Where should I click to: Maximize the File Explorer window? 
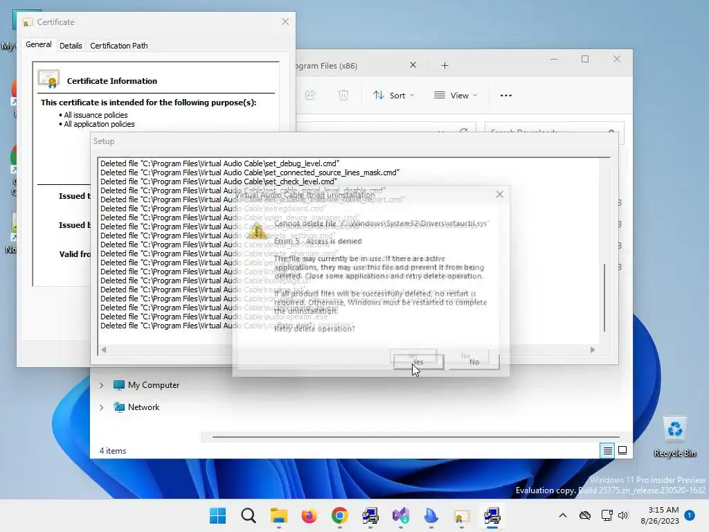[x=585, y=60]
